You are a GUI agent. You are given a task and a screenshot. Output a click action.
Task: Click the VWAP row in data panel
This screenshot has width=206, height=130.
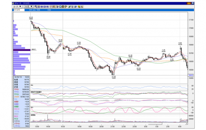click(x=21, y=97)
